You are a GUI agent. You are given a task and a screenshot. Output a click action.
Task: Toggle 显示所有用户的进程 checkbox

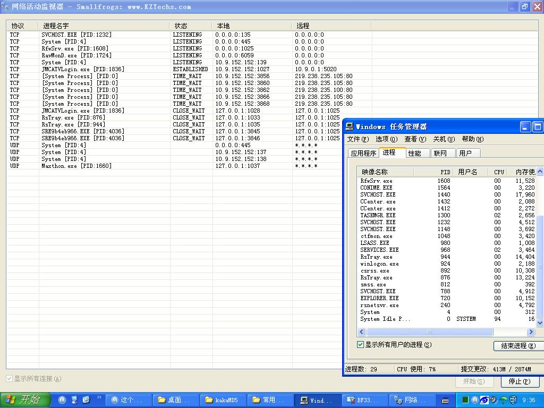[361, 345]
